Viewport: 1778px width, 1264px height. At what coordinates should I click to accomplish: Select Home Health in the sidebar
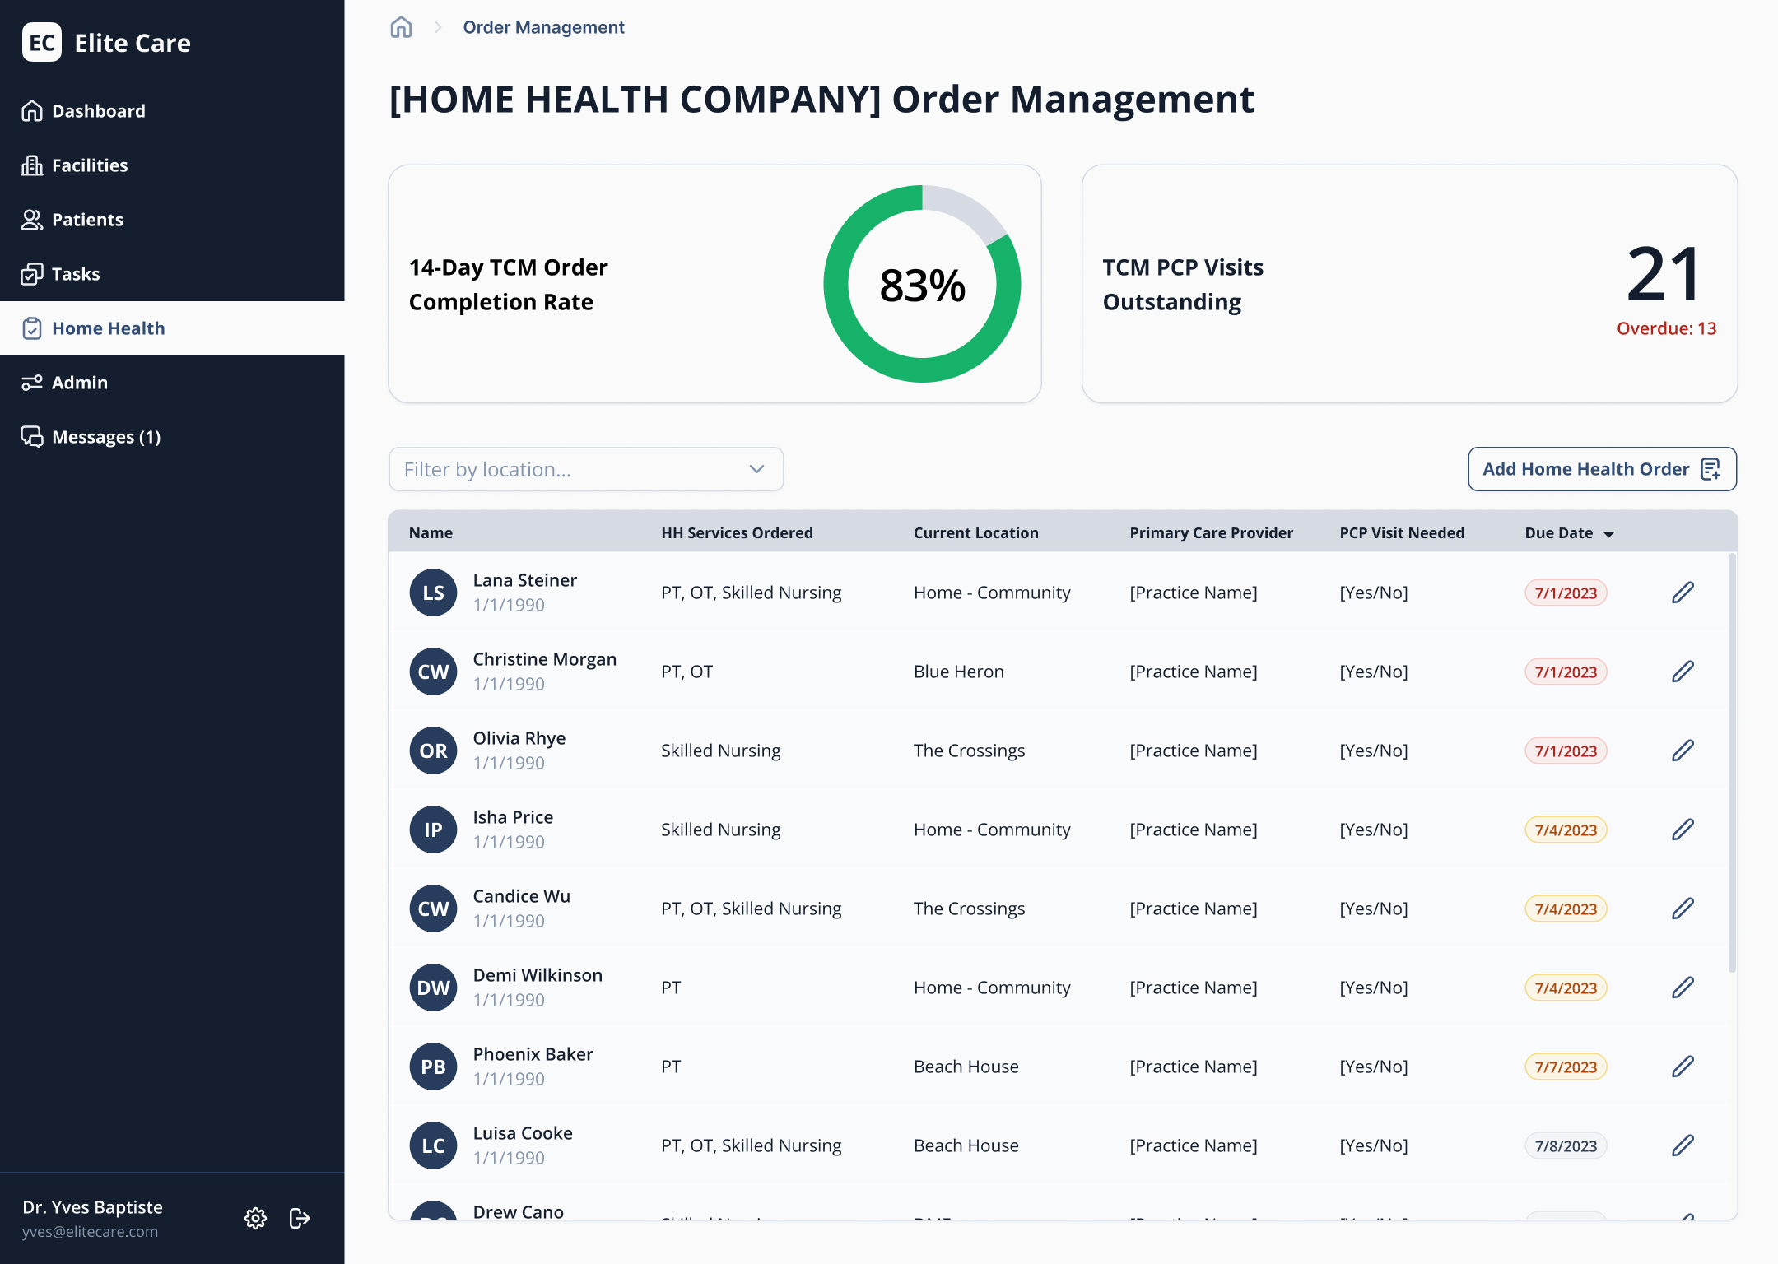coord(109,328)
